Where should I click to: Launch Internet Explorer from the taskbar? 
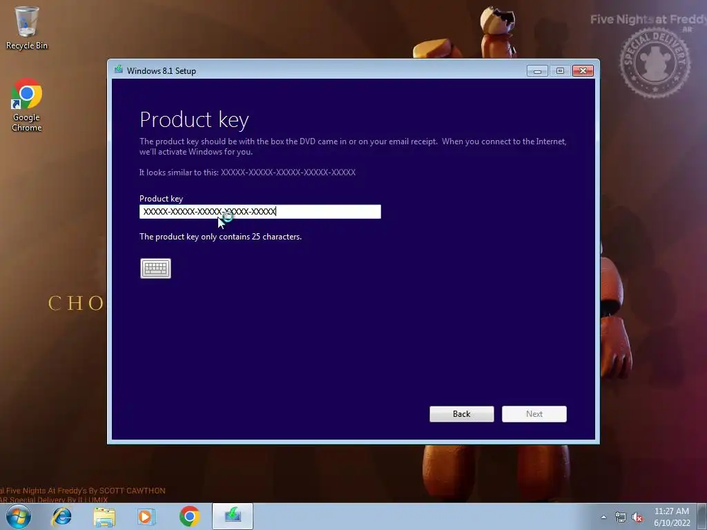click(61, 516)
